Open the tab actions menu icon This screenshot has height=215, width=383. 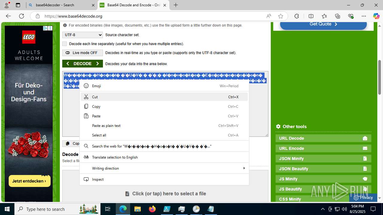click(x=18, y=5)
